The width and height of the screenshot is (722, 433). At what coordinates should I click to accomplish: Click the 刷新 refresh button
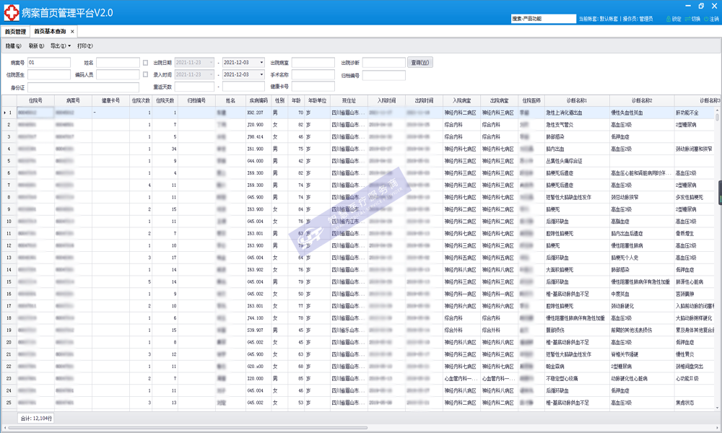tap(38, 46)
